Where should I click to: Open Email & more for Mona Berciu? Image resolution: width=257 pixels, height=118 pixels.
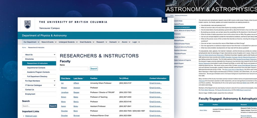click(x=156, y=102)
